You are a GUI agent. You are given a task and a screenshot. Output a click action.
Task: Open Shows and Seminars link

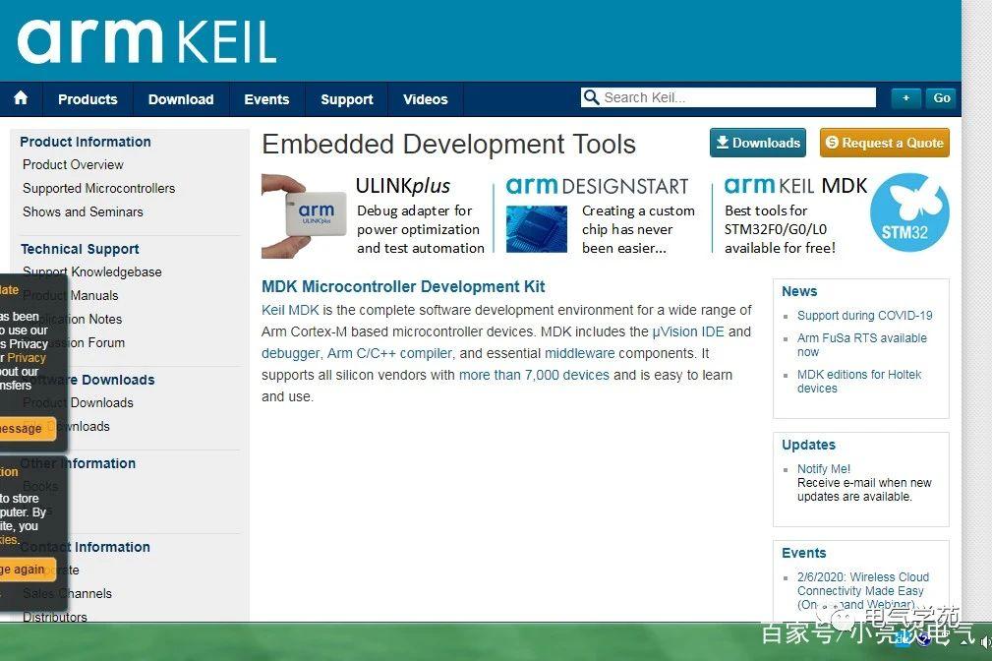83,211
